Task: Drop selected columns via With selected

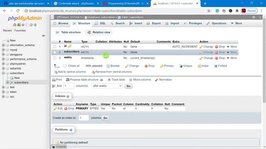Action: pos(150,66)
